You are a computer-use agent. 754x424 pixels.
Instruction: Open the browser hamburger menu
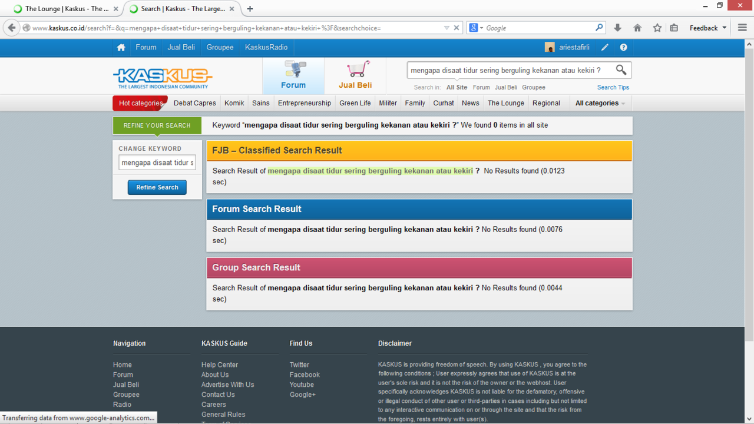pos(742,28)
